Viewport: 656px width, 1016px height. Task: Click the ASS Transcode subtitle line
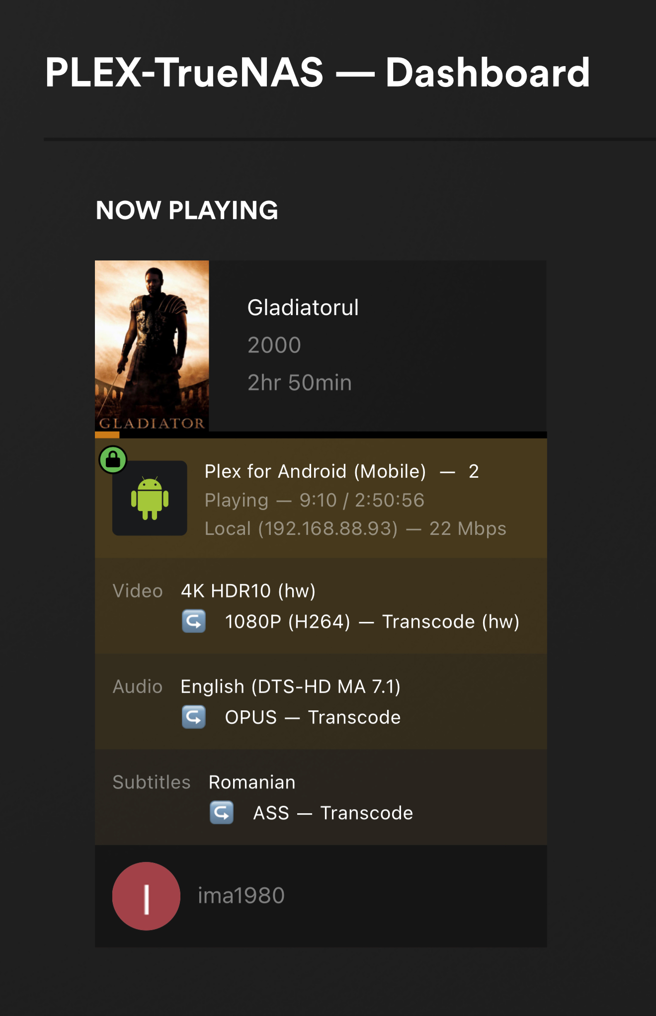click(333, 813)
